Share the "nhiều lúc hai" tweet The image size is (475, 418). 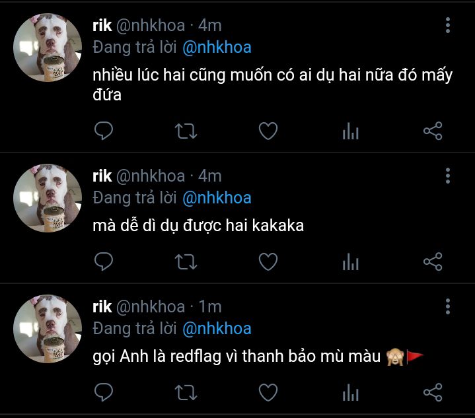click(x=432, y=131)
